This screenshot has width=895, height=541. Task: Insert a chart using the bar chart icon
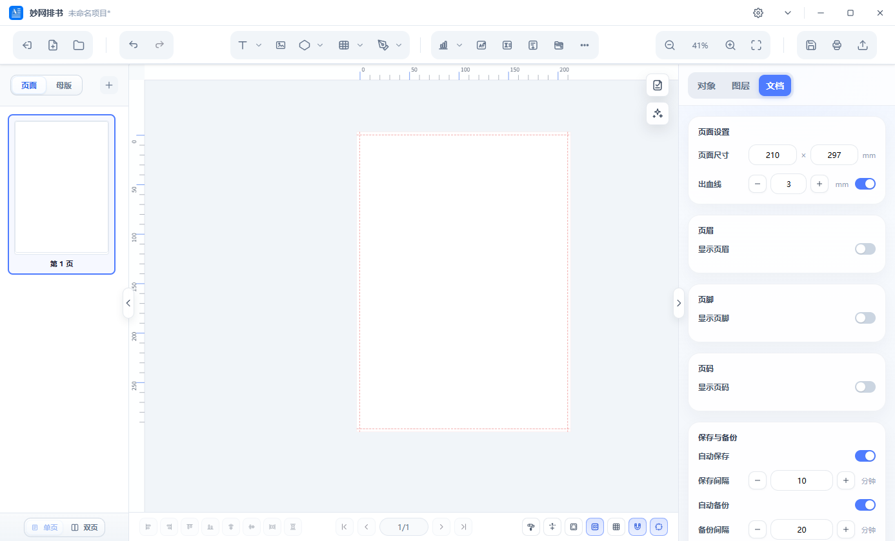[x=443, y=45]
